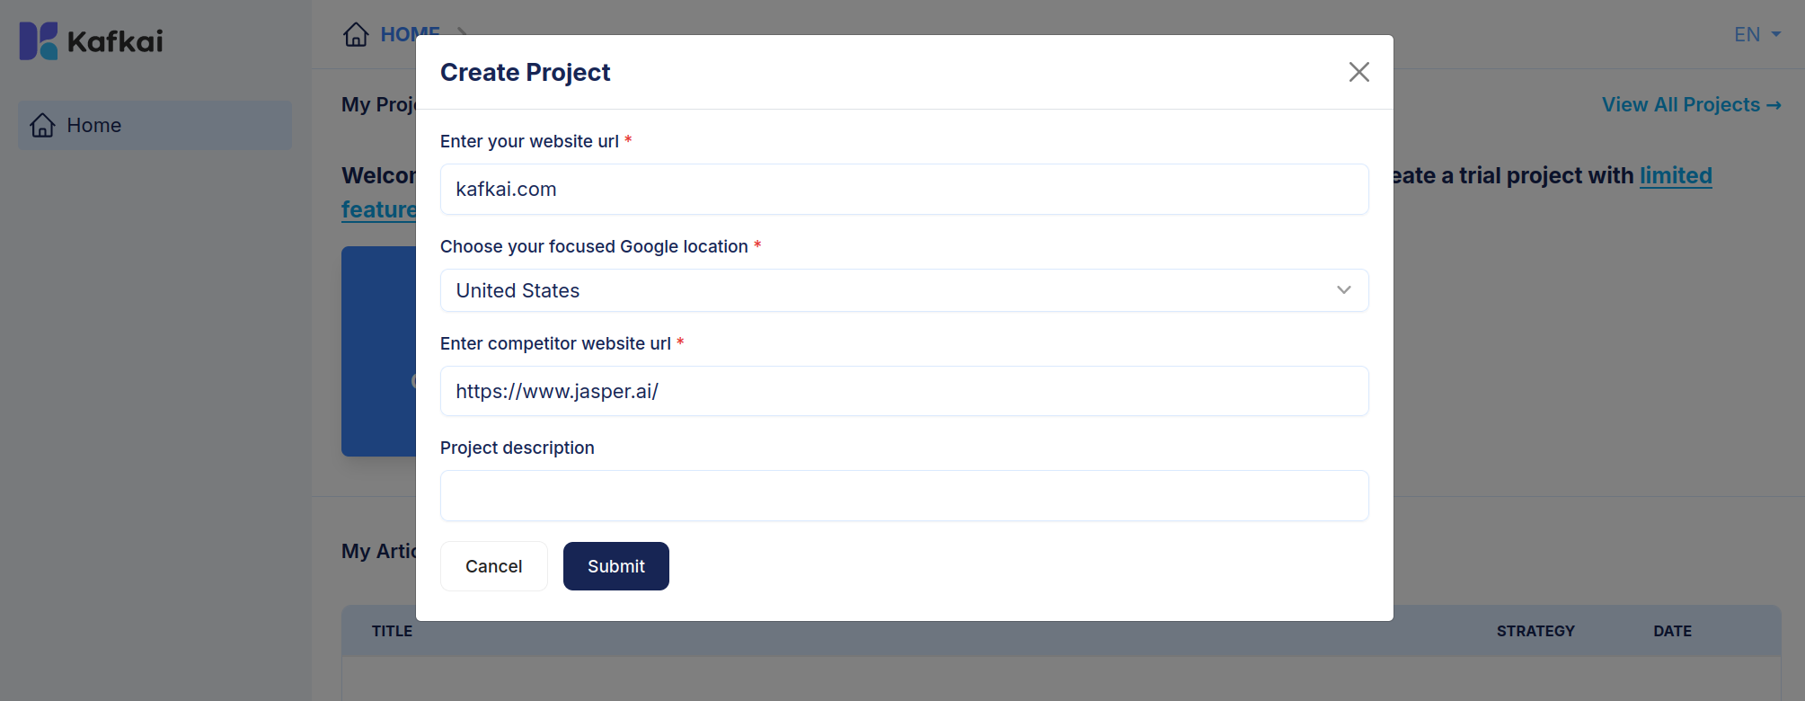Select Home in the sidebar menu
The width and height of the screenshot is (1805, 701).
point(155,125)
